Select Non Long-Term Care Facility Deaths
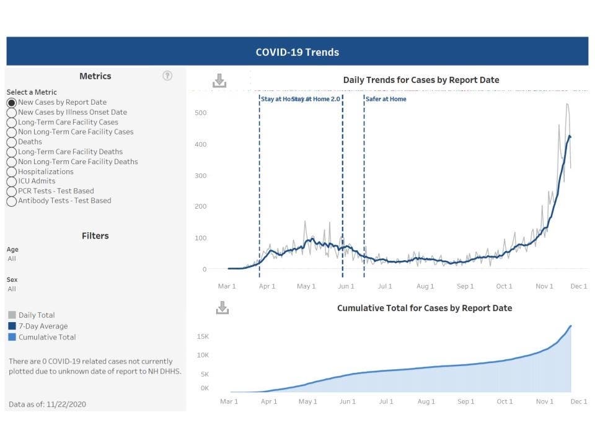595x446 pixels. pos(11,162)
